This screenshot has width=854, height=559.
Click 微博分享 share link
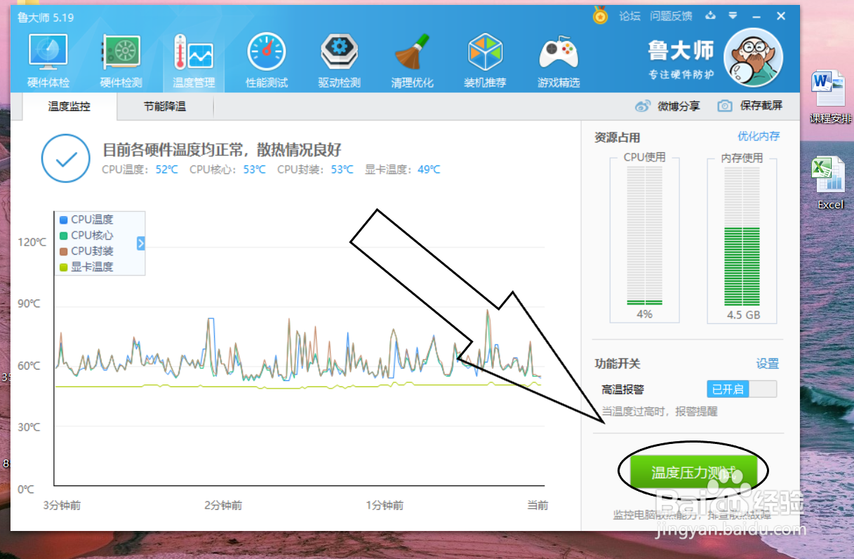pos(679,106)
